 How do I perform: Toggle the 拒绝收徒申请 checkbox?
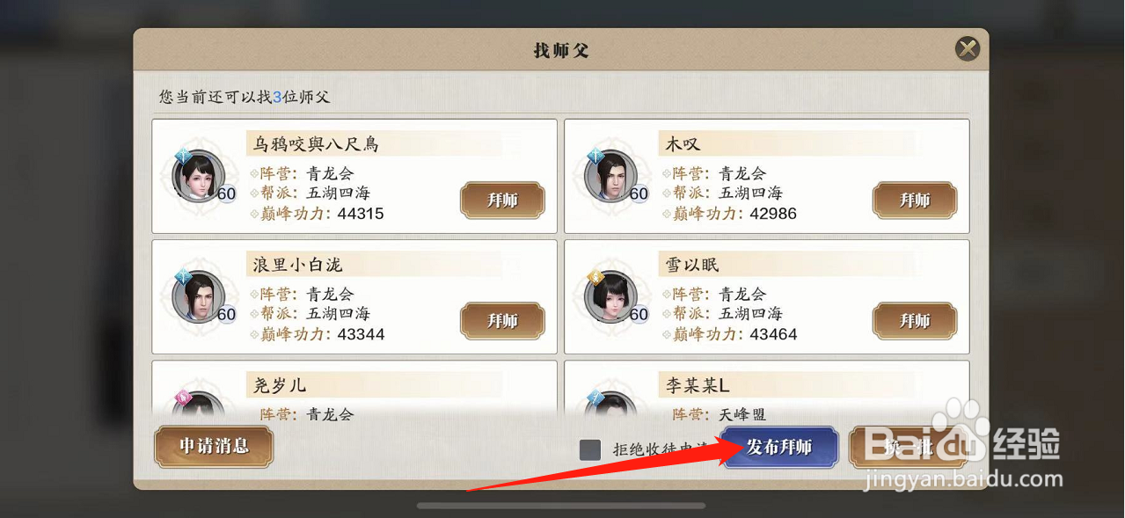[590, 449]
